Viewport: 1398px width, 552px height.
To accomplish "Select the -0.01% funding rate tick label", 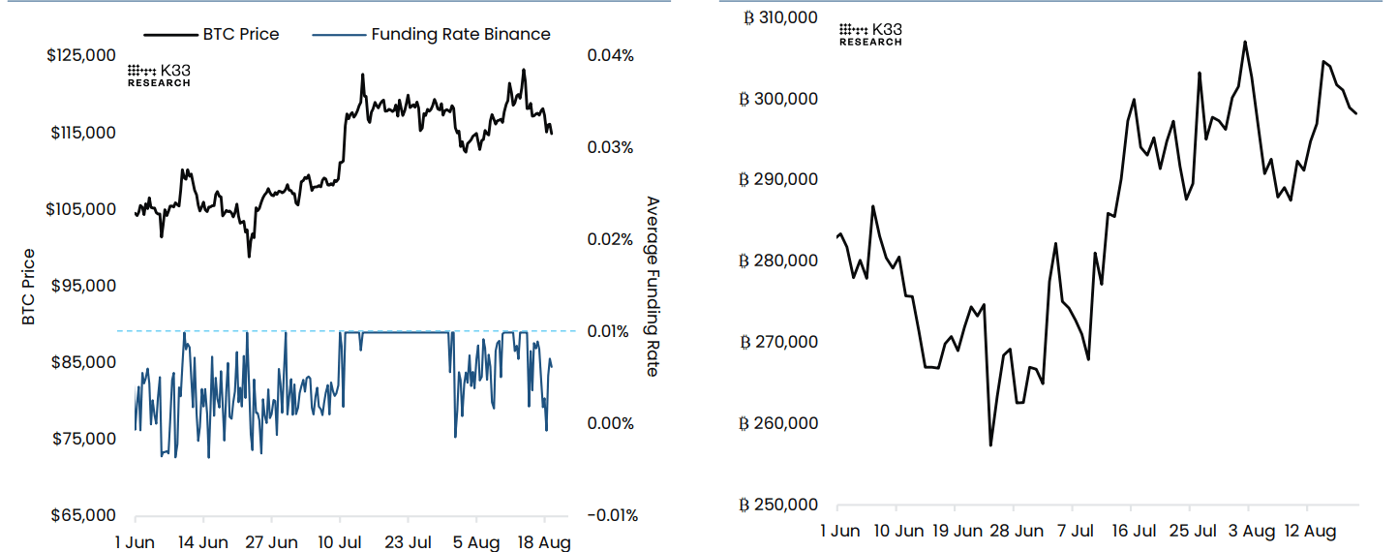I will pyautogui.click(x=613, y=515).
